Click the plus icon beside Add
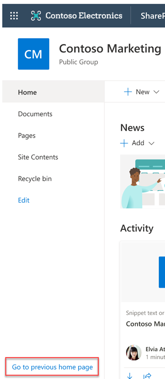 pos(124,143)
